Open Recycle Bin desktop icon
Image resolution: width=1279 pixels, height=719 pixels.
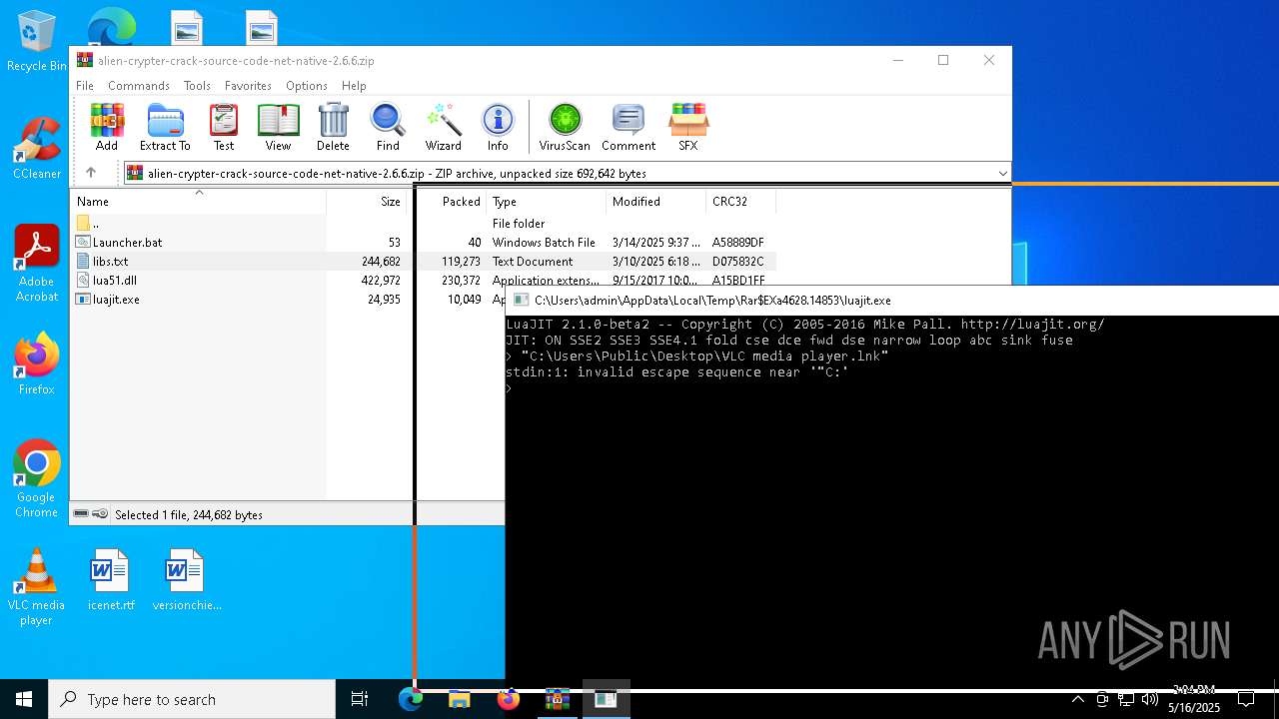(x=36, y=43)
